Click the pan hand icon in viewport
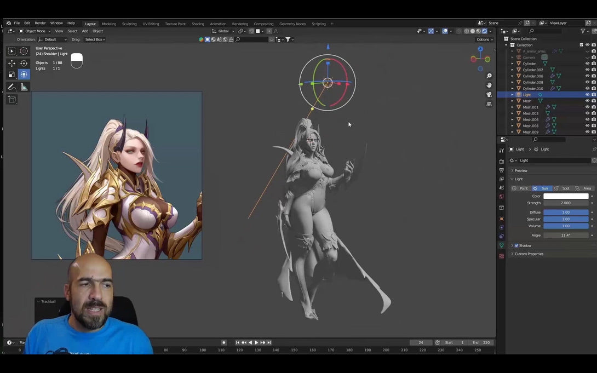Screen dimensions: 597x373 [x=489, y=85]
